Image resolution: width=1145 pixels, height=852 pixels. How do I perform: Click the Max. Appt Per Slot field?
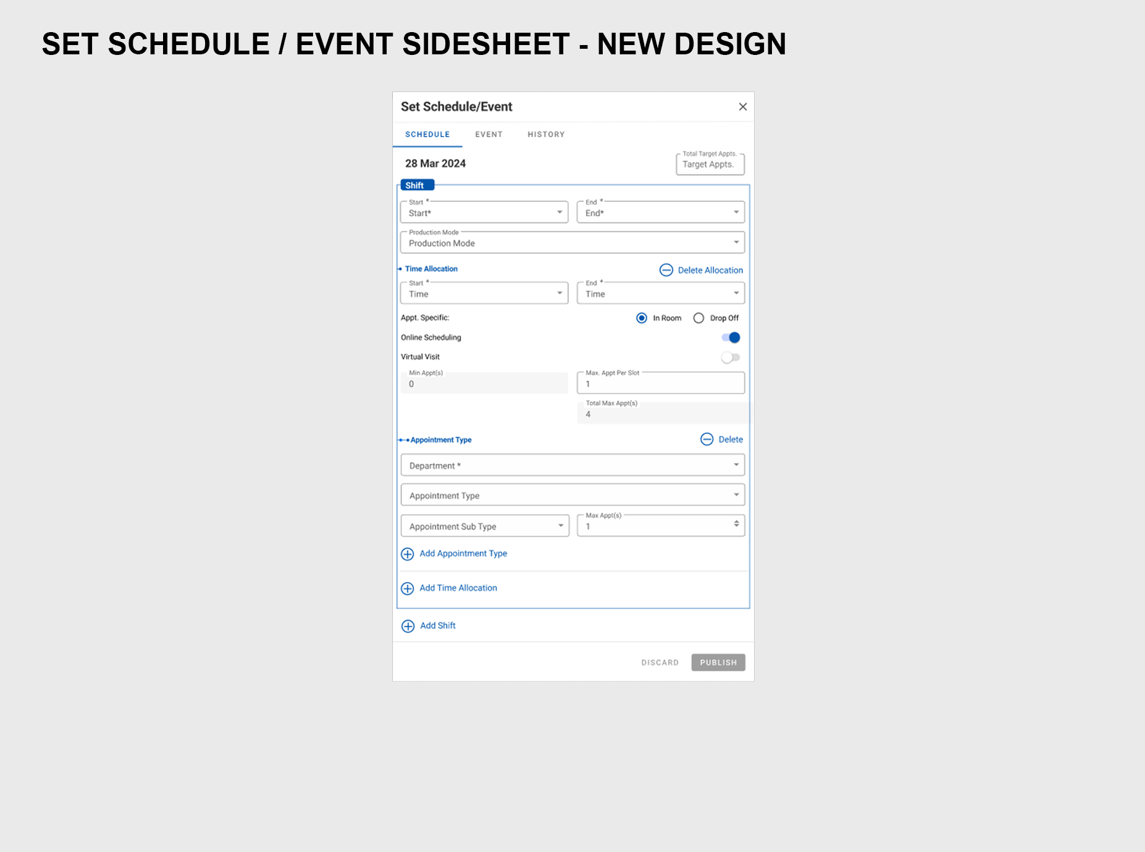point(660,383)
